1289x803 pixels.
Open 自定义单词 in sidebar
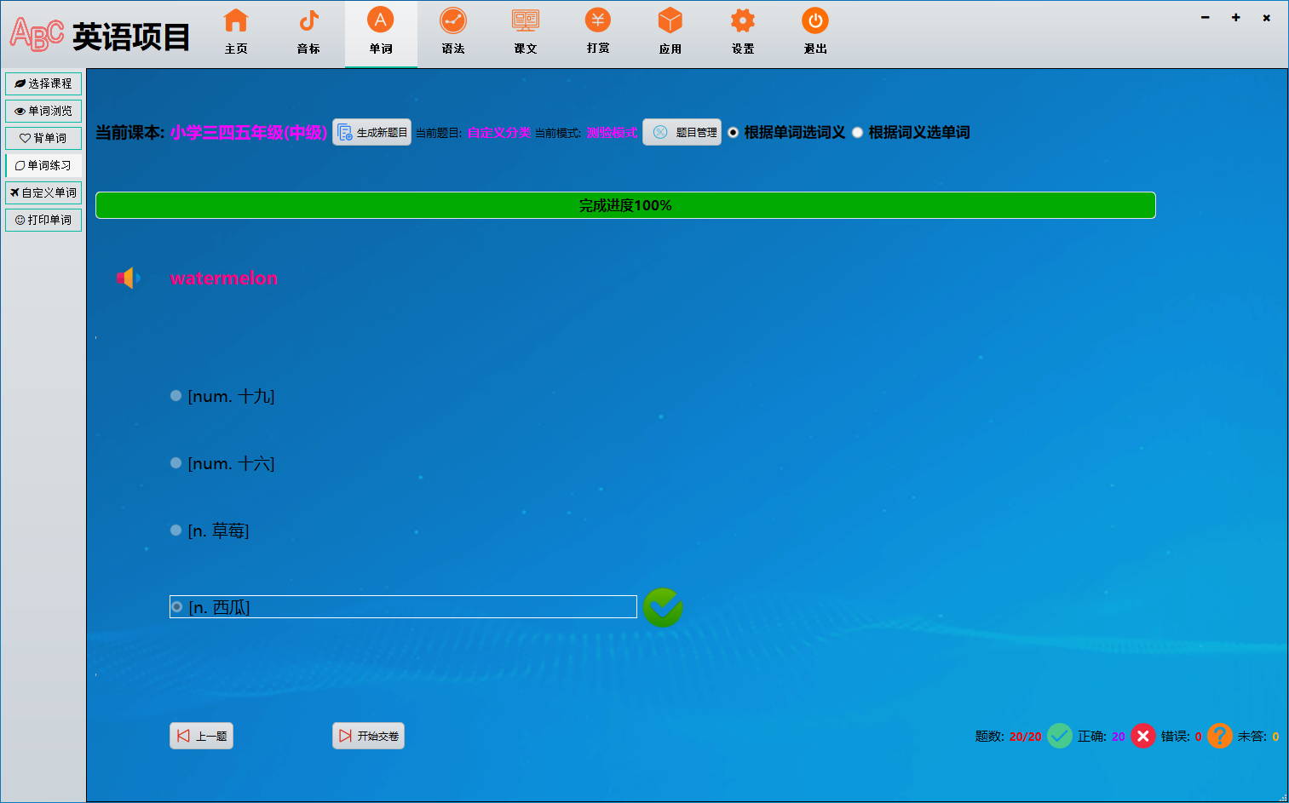(x=43, y=192)
